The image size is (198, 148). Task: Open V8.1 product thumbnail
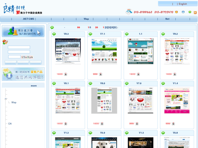(x=68, y=101)
